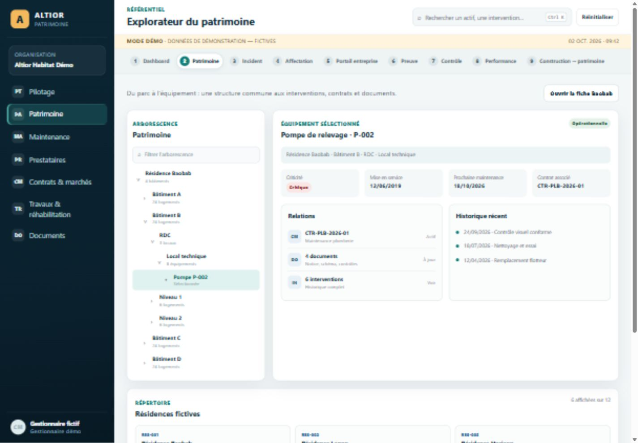Open the Construction – patrimoine step tab
The image size is (638, 443).
point(566,61)
